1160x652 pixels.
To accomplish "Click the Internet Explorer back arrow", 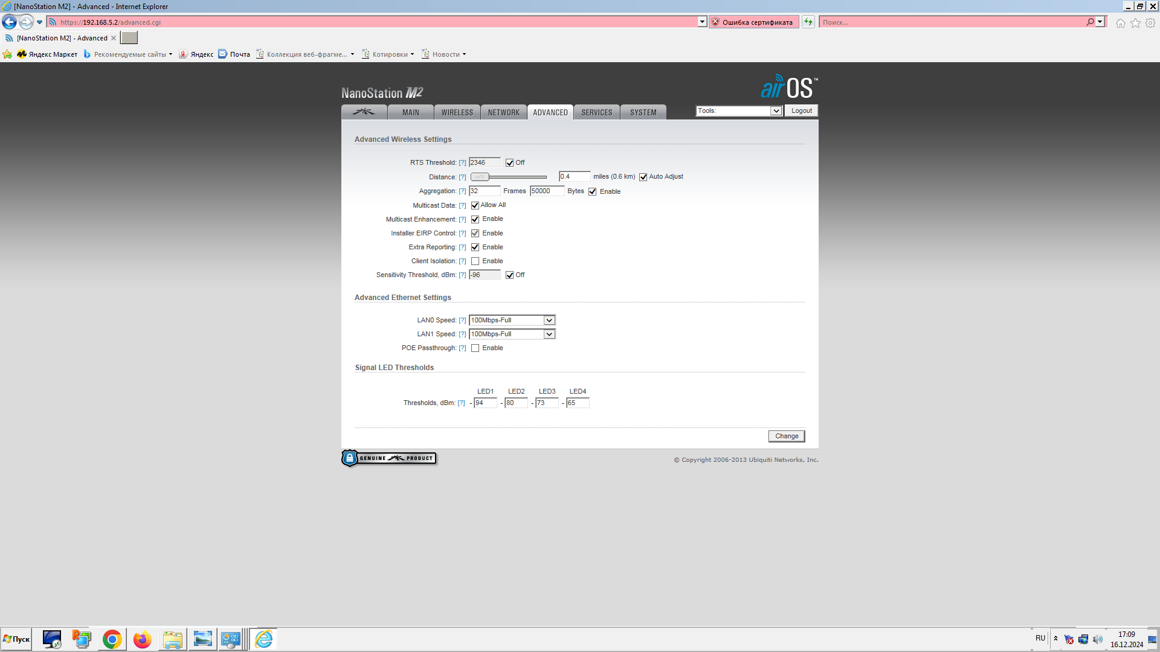I will pos(10,22).
